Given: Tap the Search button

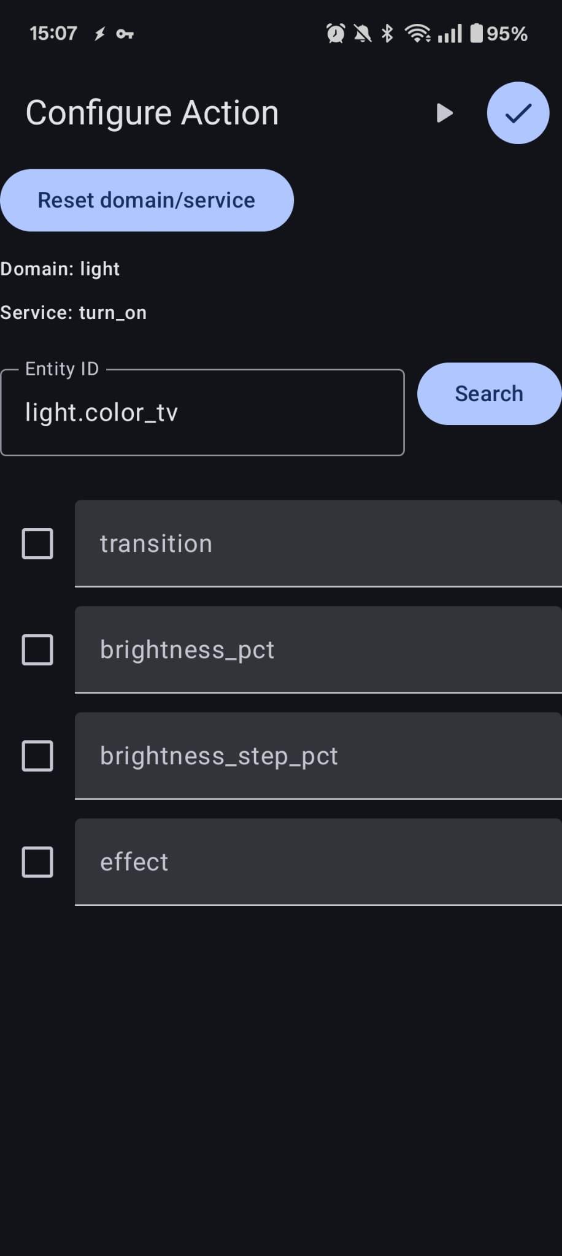Looking at the screenshot, I should [x=489, y=394].
